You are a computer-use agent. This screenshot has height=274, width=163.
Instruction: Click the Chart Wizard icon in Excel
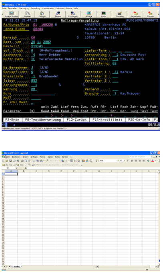click(x=84, y=161)
